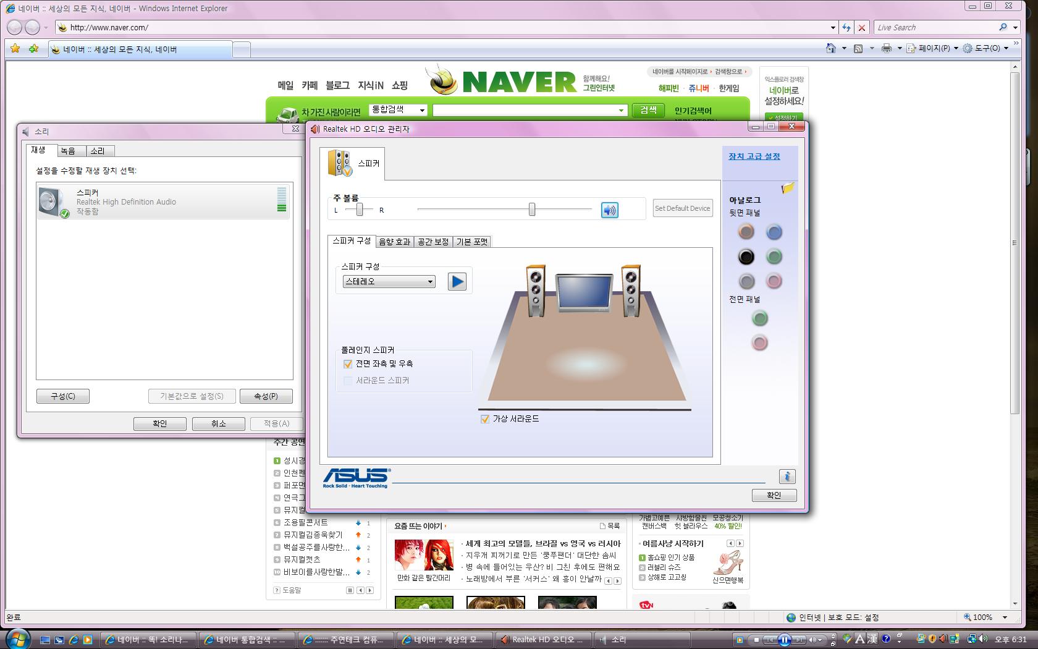
Task: Click the blue rear panel audio jack
Action: click(x=774, y=232)
